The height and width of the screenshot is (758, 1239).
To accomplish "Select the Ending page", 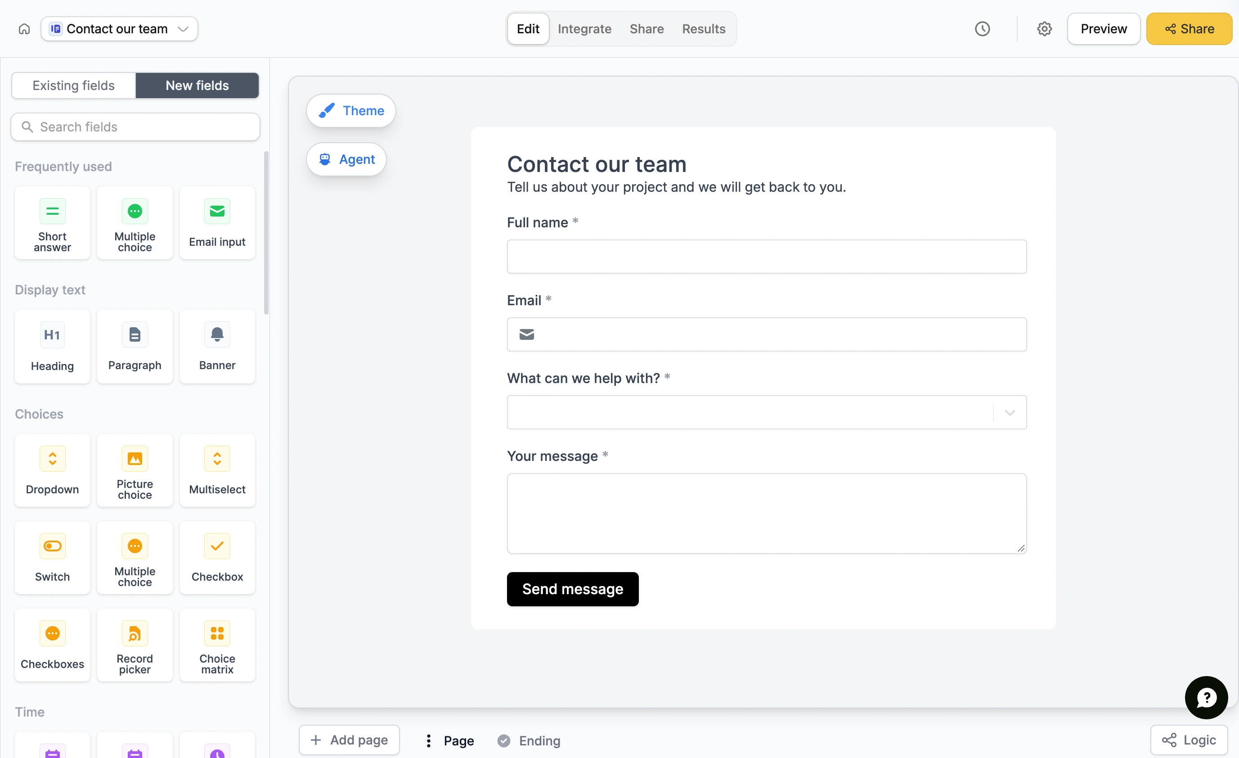I will click(529, 740).
